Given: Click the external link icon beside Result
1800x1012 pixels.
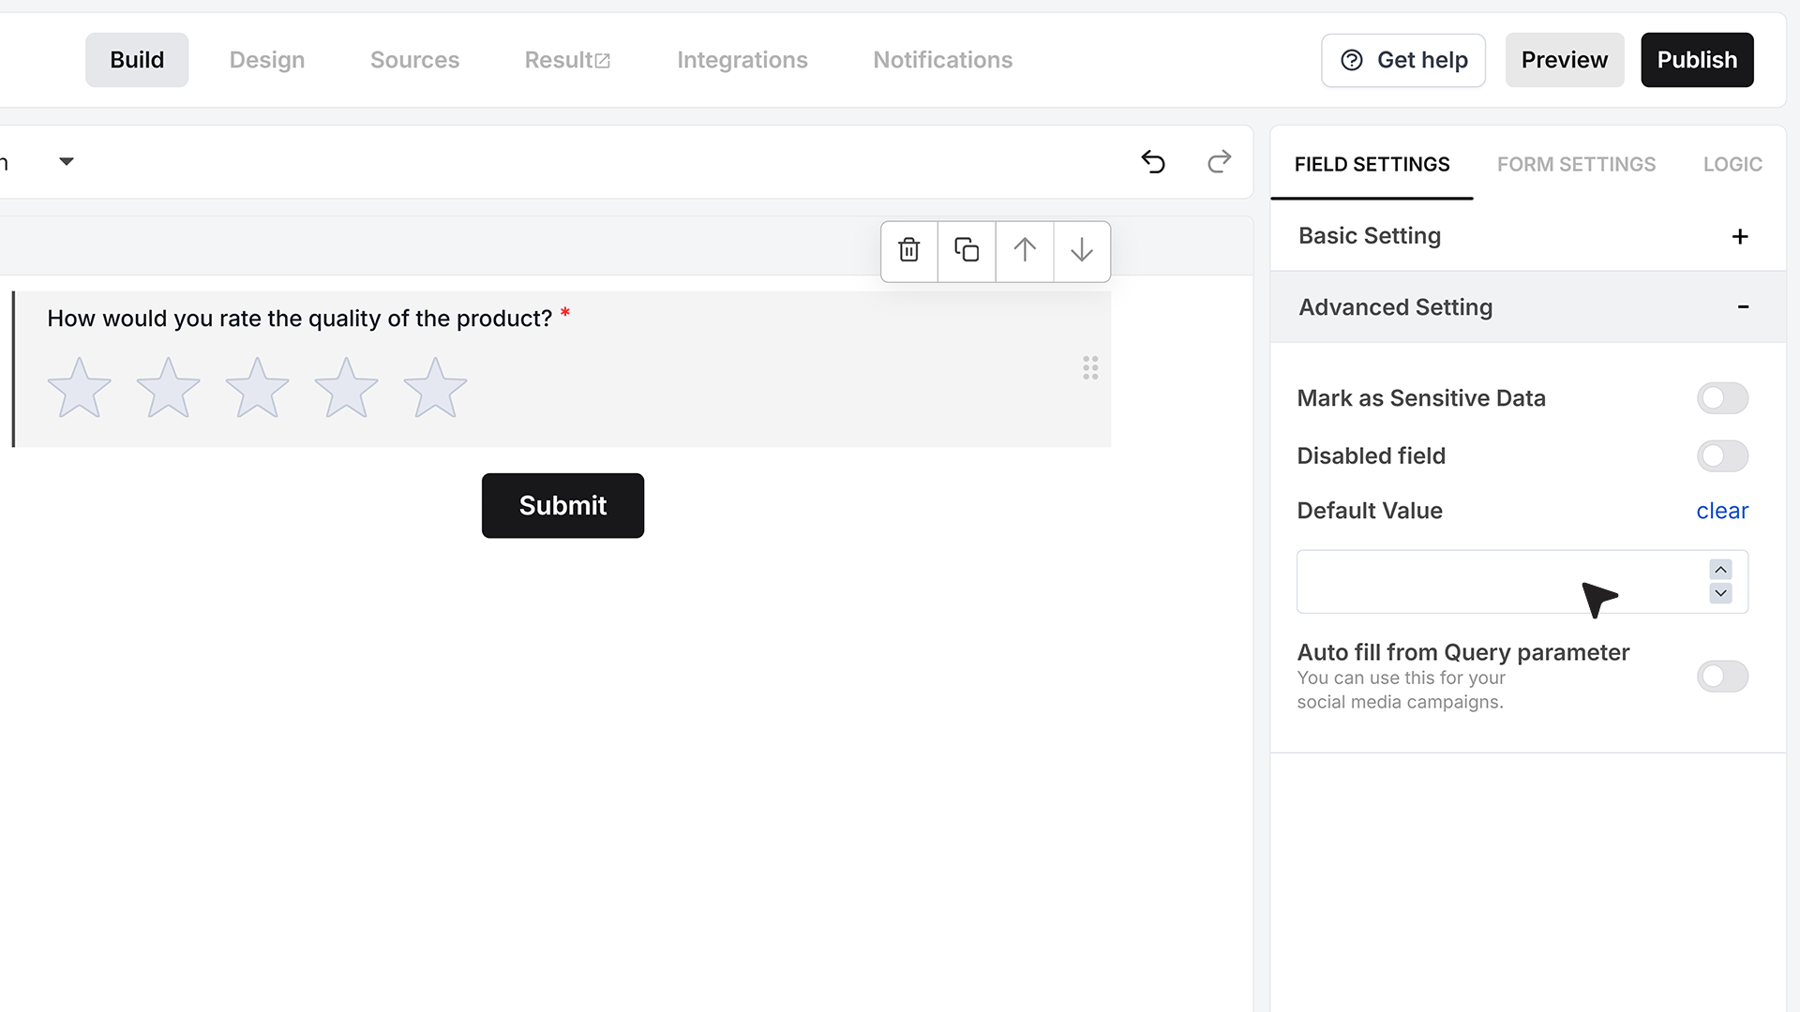Looking at the screenshot, I should [603, 61].
